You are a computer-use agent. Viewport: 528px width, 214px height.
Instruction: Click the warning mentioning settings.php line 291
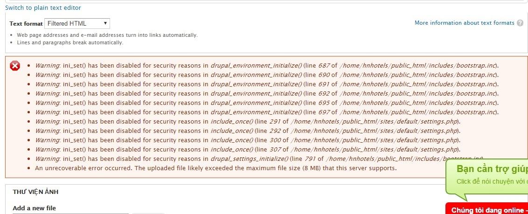248,122
